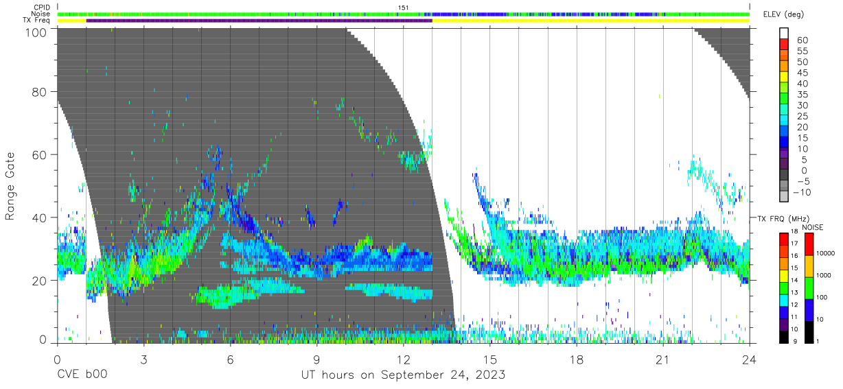Click the CPID value 151

(x=403, y=8)
